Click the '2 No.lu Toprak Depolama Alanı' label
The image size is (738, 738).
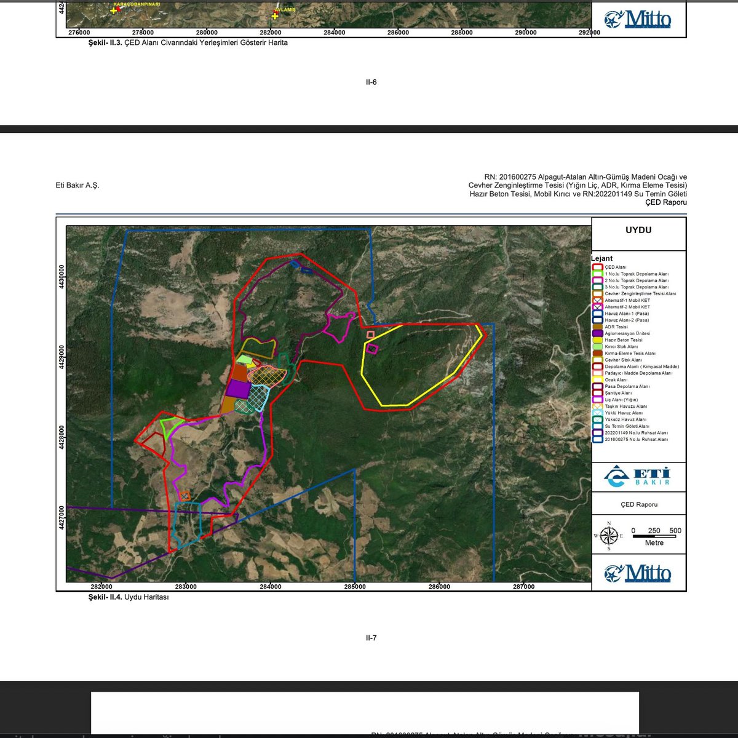click(637, 280)
